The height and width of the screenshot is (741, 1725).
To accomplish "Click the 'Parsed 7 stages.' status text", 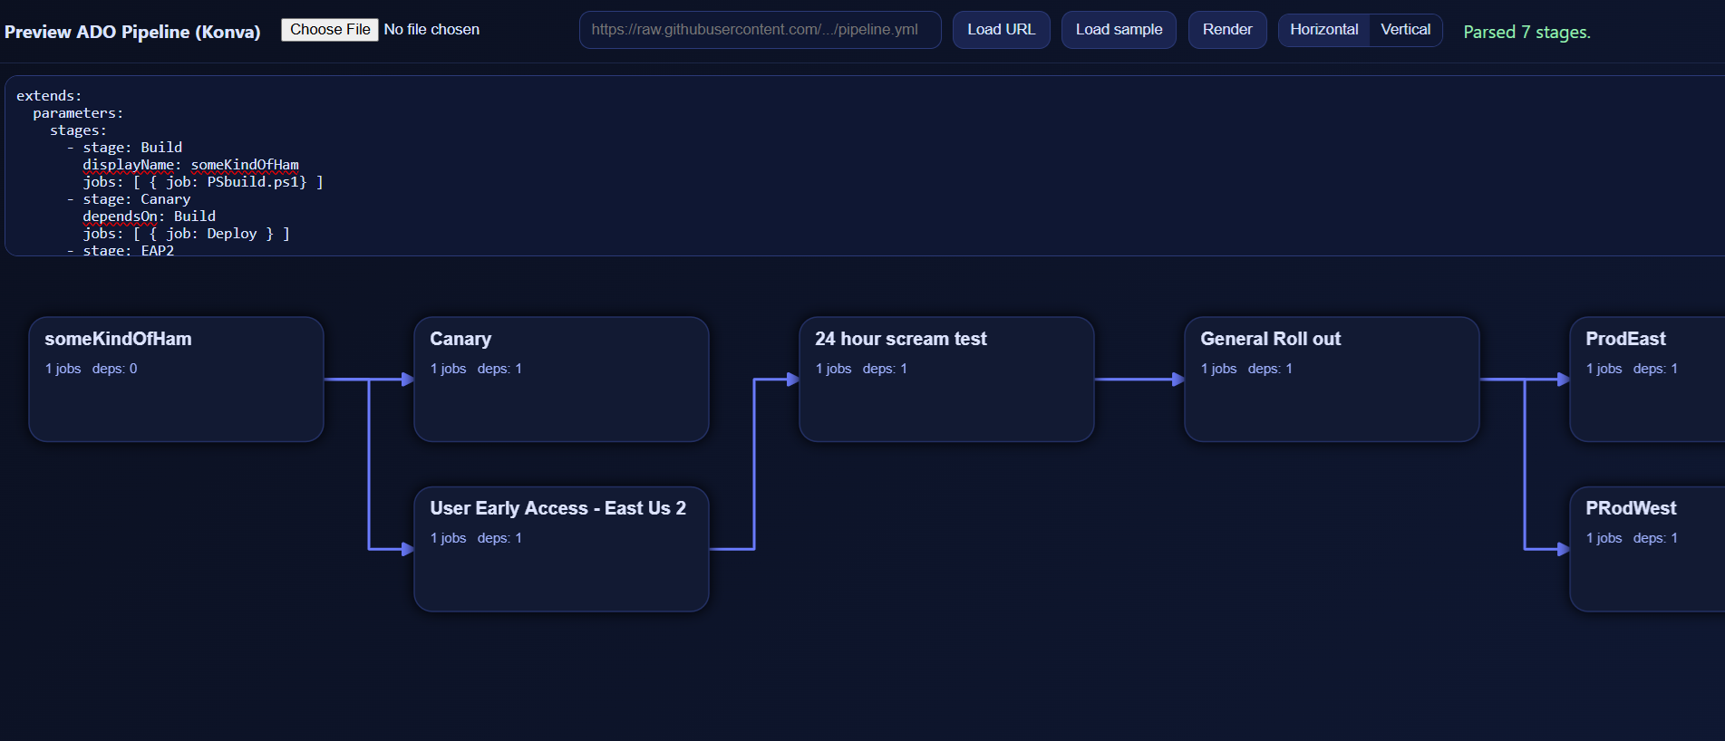I will coord(1526,32).
